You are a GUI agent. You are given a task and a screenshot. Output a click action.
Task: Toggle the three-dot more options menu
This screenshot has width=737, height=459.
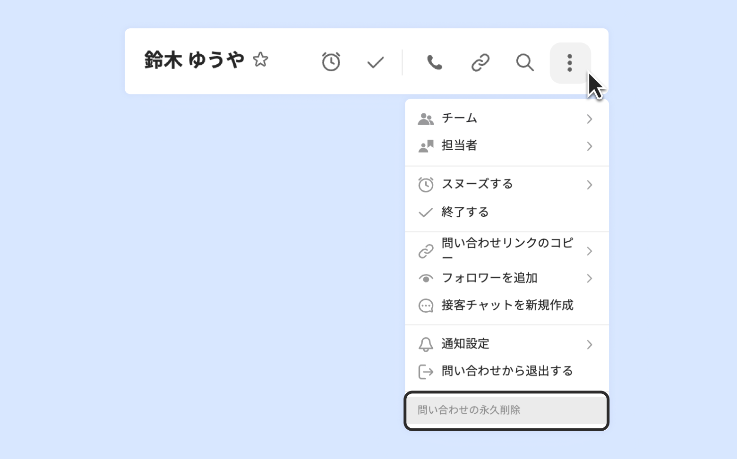click(x=570, y=63)
